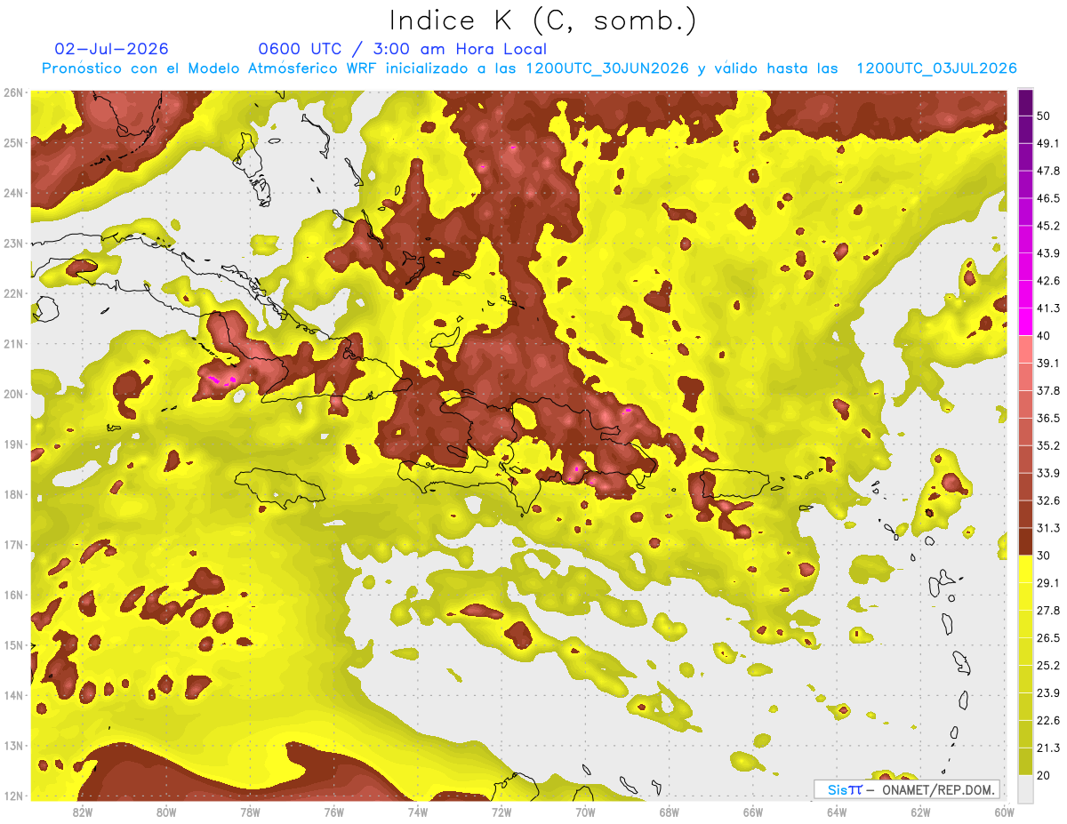Click the "82W" longitude label
Image resolution: width=1067 pixels, height=824 pixels.
pyautogui.click(x=83, y=812)
